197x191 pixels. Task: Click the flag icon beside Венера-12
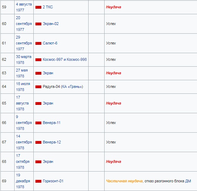(x=38, y=142)
